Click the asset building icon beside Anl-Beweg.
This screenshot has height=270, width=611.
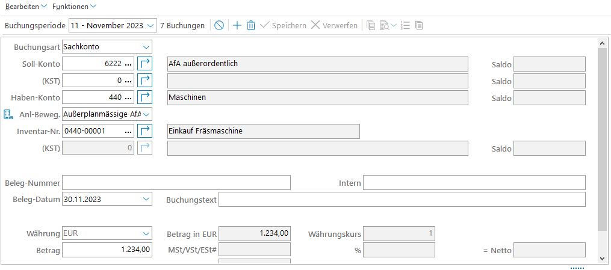tap(8, 114)
